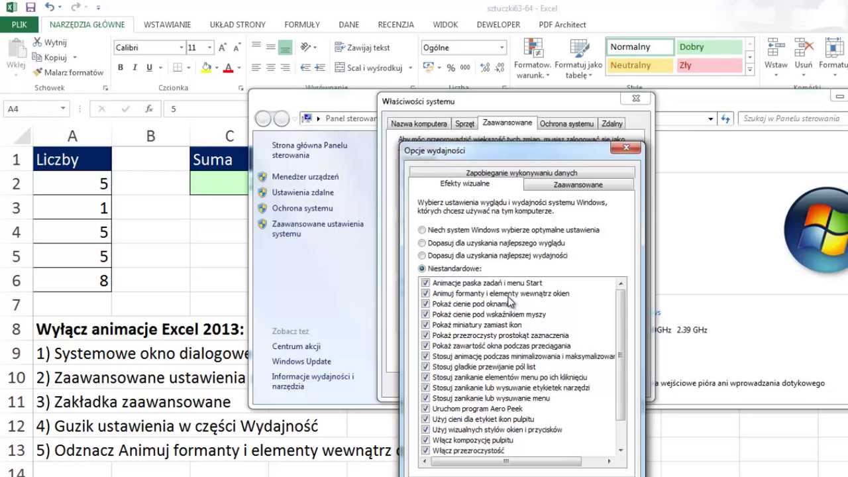
Task: Uncheck Uruchom program Aero Peek
Action: (425, 409)
